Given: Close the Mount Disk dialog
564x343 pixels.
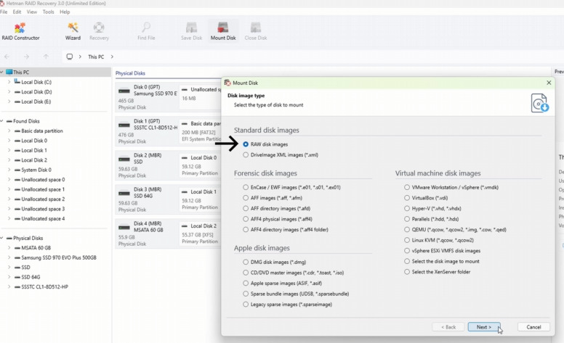Looking at the screenshot, I should click(549, 83).
